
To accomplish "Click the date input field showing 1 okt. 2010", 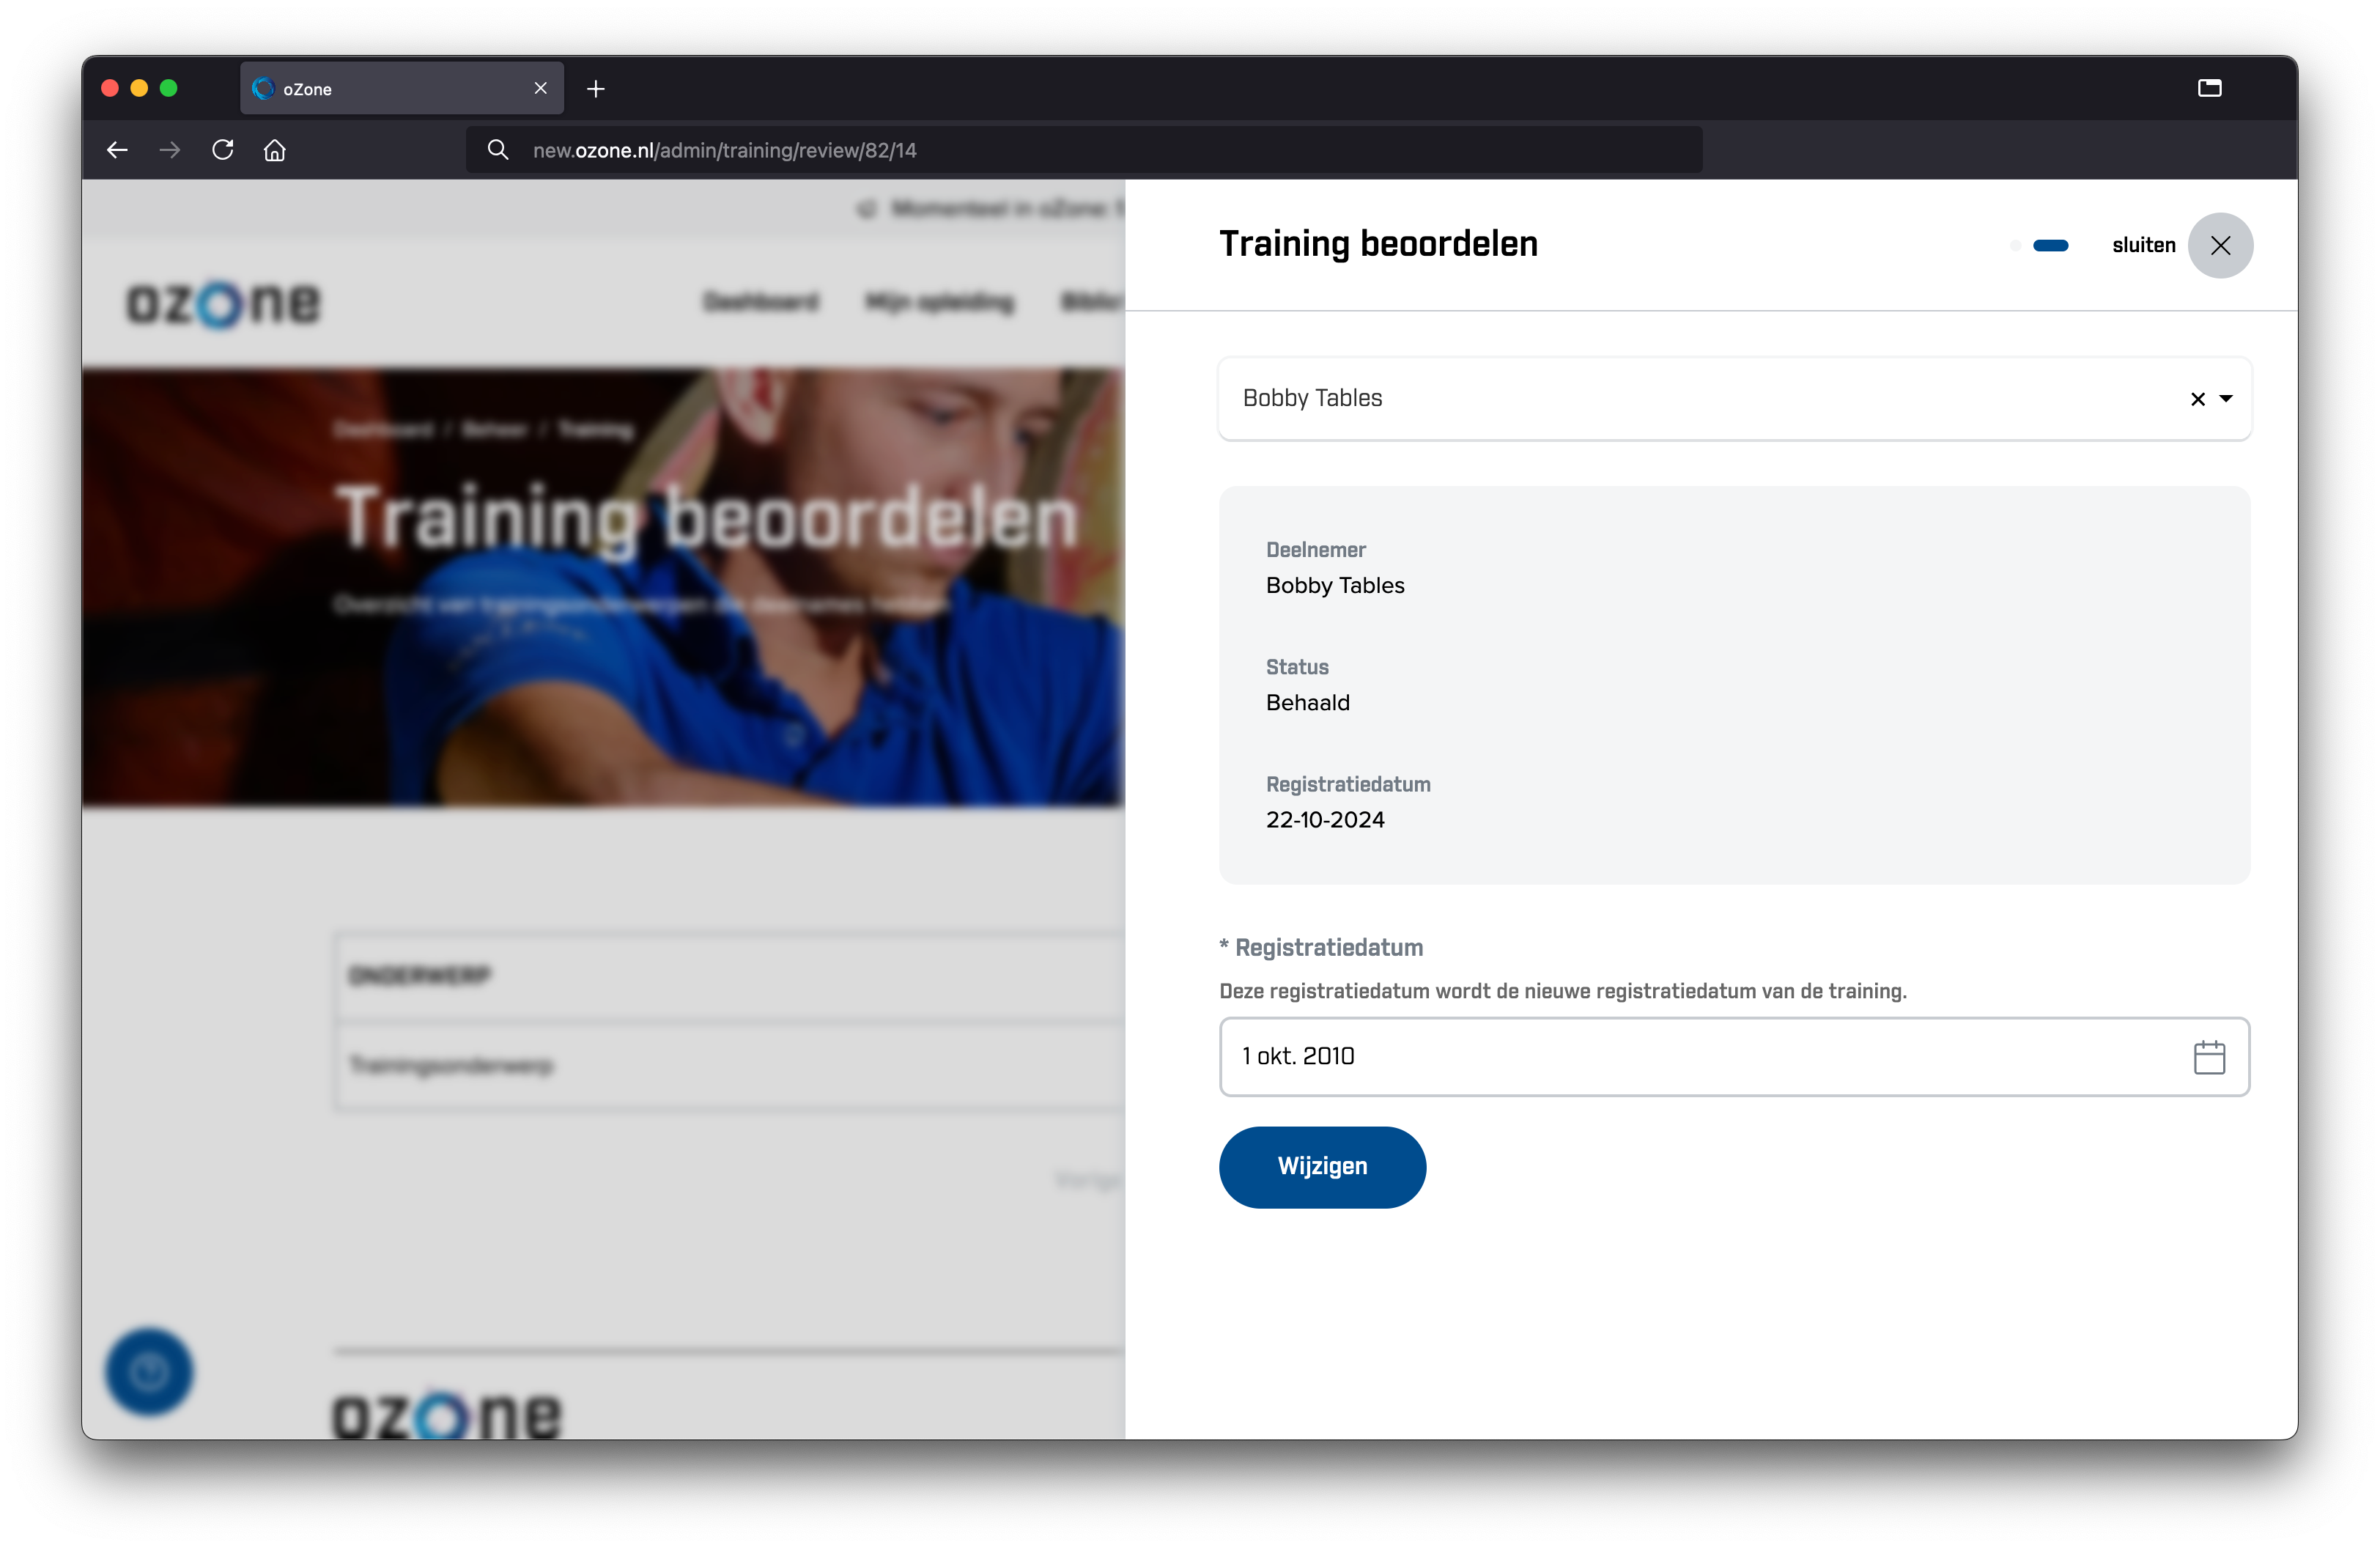I will tap(1732, 1055).
